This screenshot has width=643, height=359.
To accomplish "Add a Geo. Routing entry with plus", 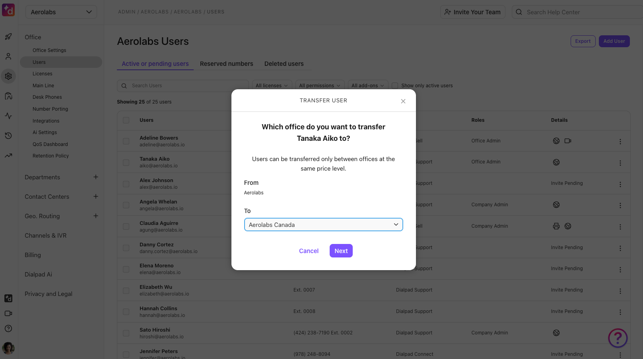I will point(96,216).
